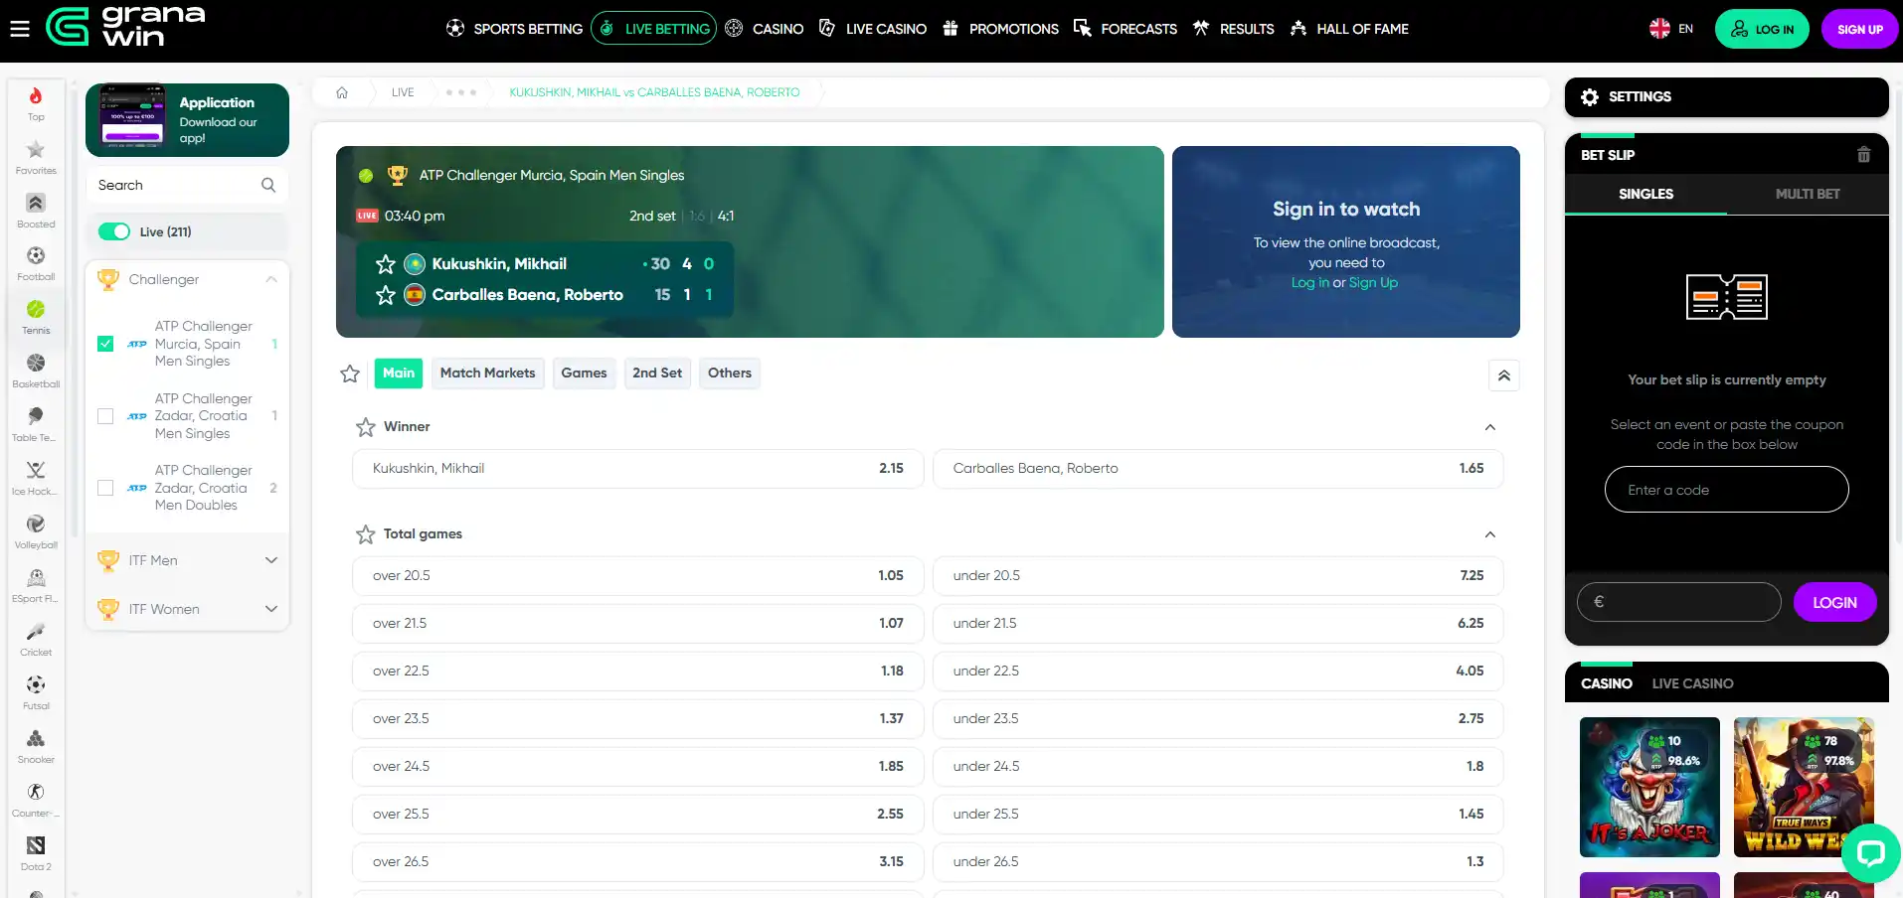
Task: Open Football in the sports sidebar
Action: click(x=36, y=263)
